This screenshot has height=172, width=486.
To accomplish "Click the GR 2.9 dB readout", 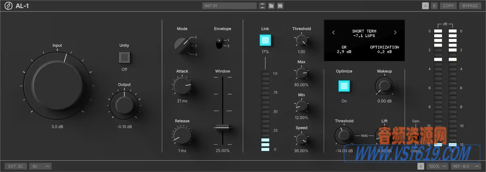I will [344, 49].
